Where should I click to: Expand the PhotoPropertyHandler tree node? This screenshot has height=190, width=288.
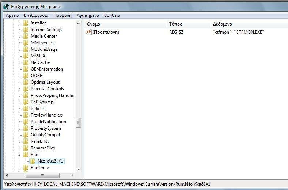pos(19,96)
